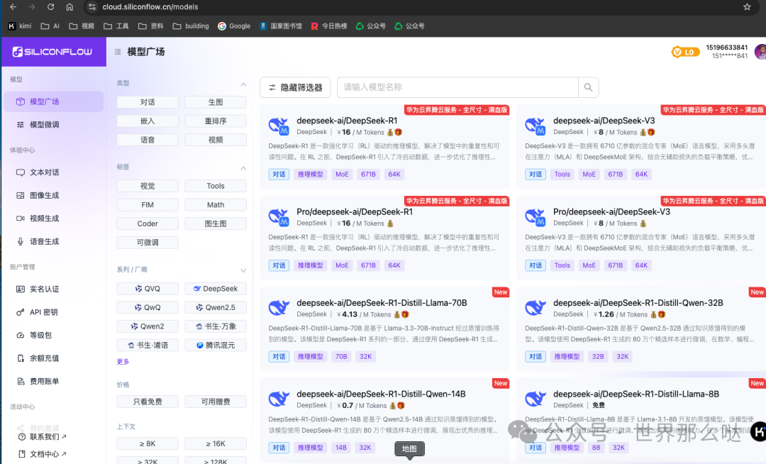Enable the 只看免费 price filter
Image resolution: width=766 pixels, height=464 pixels.
148,402
